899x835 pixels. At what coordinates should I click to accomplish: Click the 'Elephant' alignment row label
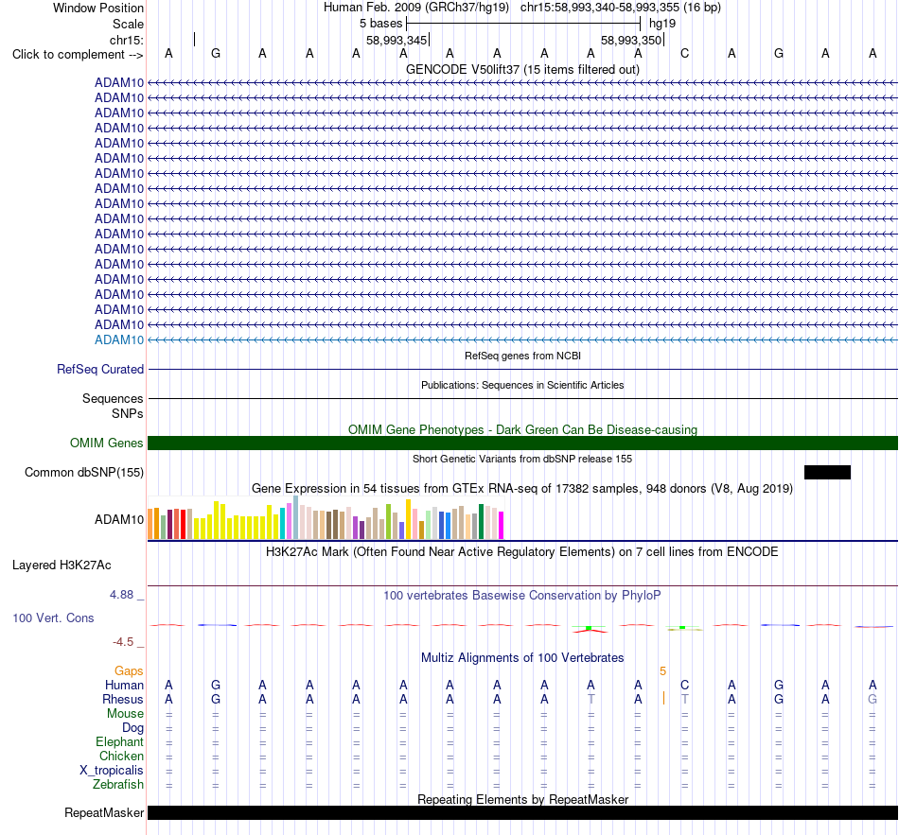point(119,741)
